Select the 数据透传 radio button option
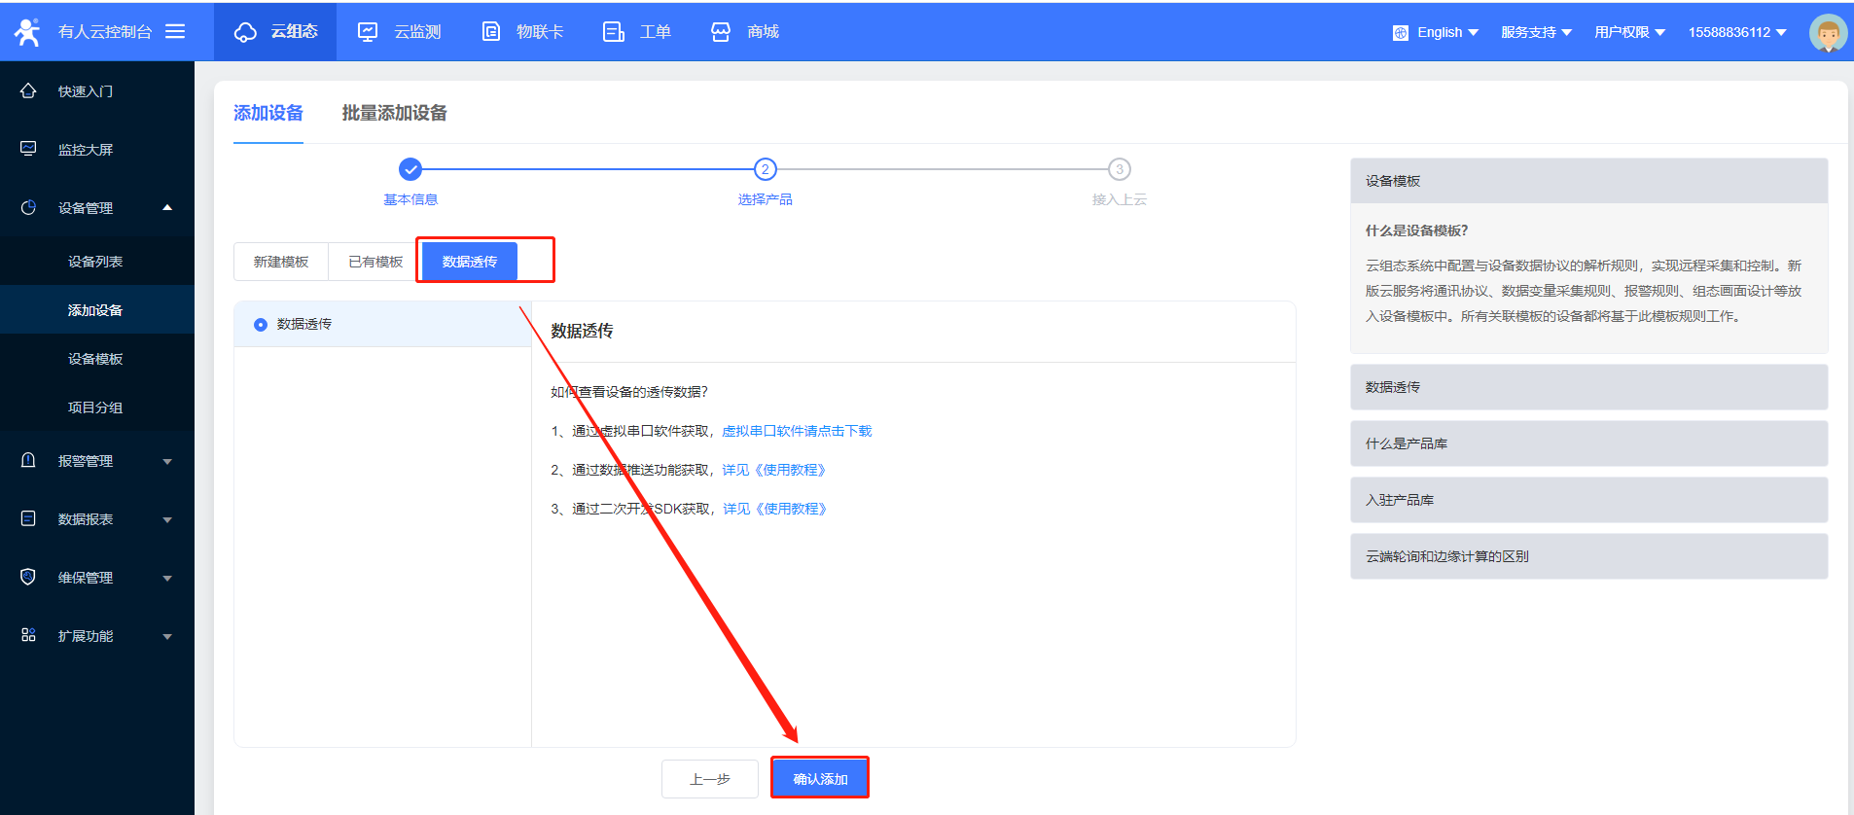This screenshot has height=815, width=1854. (261, 325)
